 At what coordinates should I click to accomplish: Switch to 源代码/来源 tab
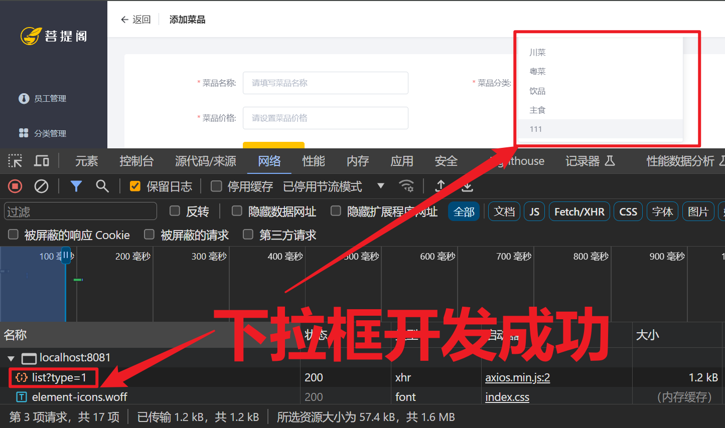[205, 161]
